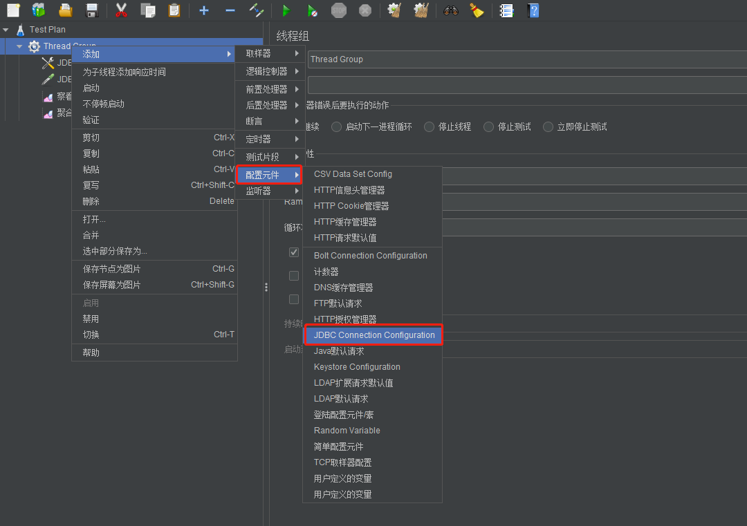Open the Function Helper dialog icon

(x=507, y=10)
